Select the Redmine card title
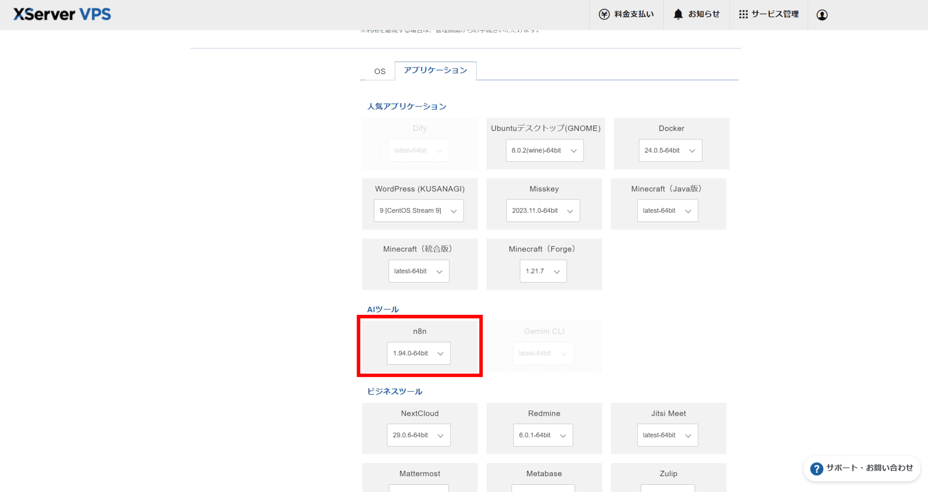 pyautogui.click(x=544, y=414)
